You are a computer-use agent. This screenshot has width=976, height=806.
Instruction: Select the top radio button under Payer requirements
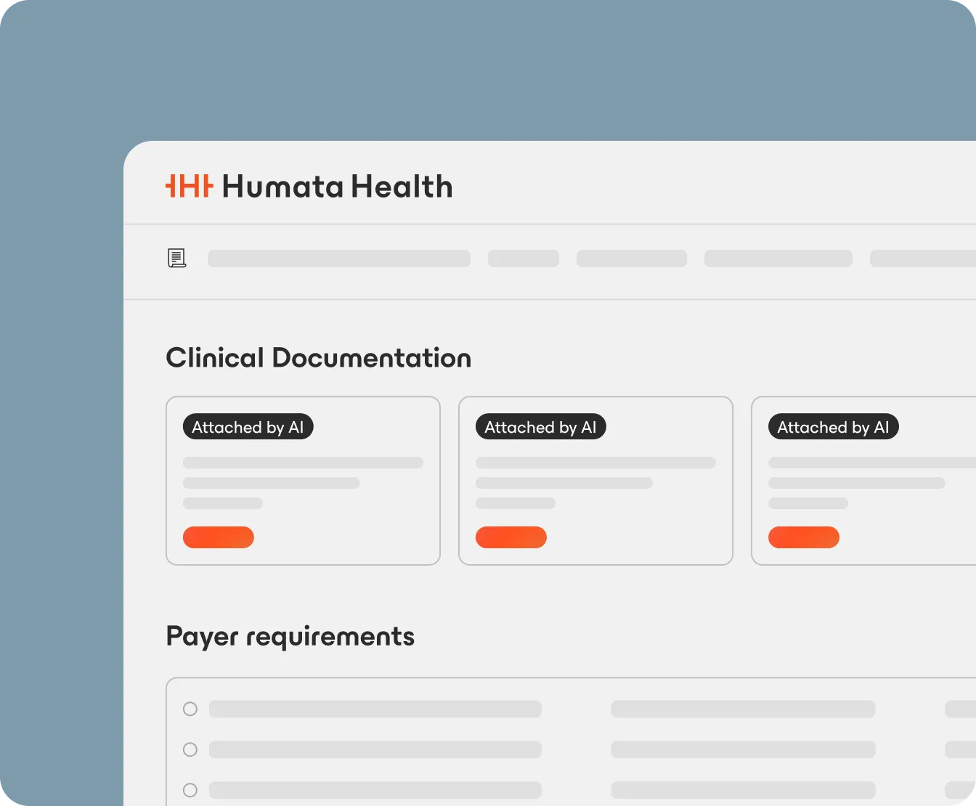point(190,709)
